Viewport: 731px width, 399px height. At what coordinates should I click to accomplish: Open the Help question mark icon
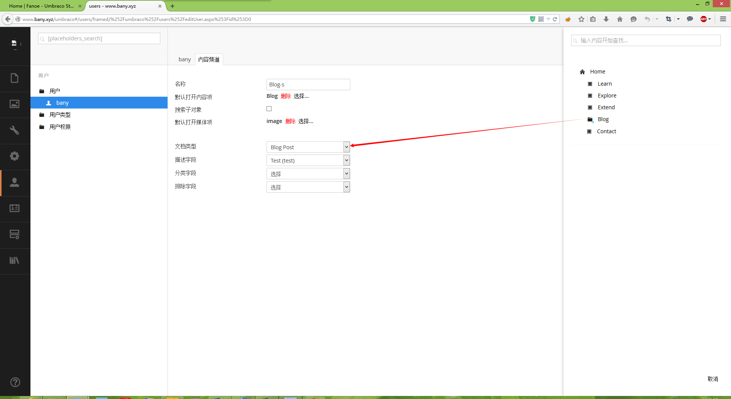[x=15, y=382]
